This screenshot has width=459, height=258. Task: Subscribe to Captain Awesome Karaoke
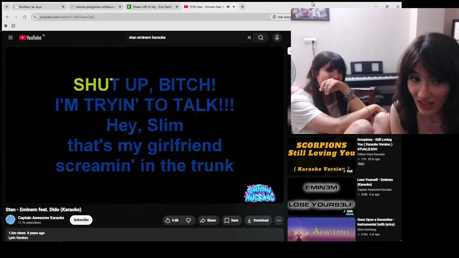pos(81,220)
